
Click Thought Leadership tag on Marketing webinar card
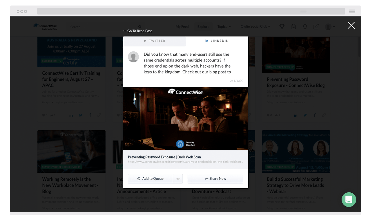pos(280,167)
